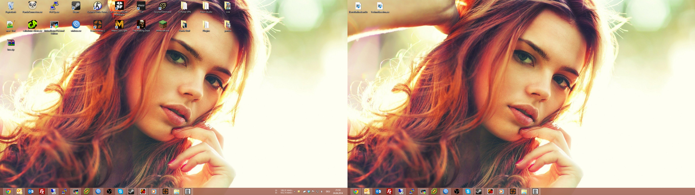Click the volume speaker icon in the tray

pos(322,191)
